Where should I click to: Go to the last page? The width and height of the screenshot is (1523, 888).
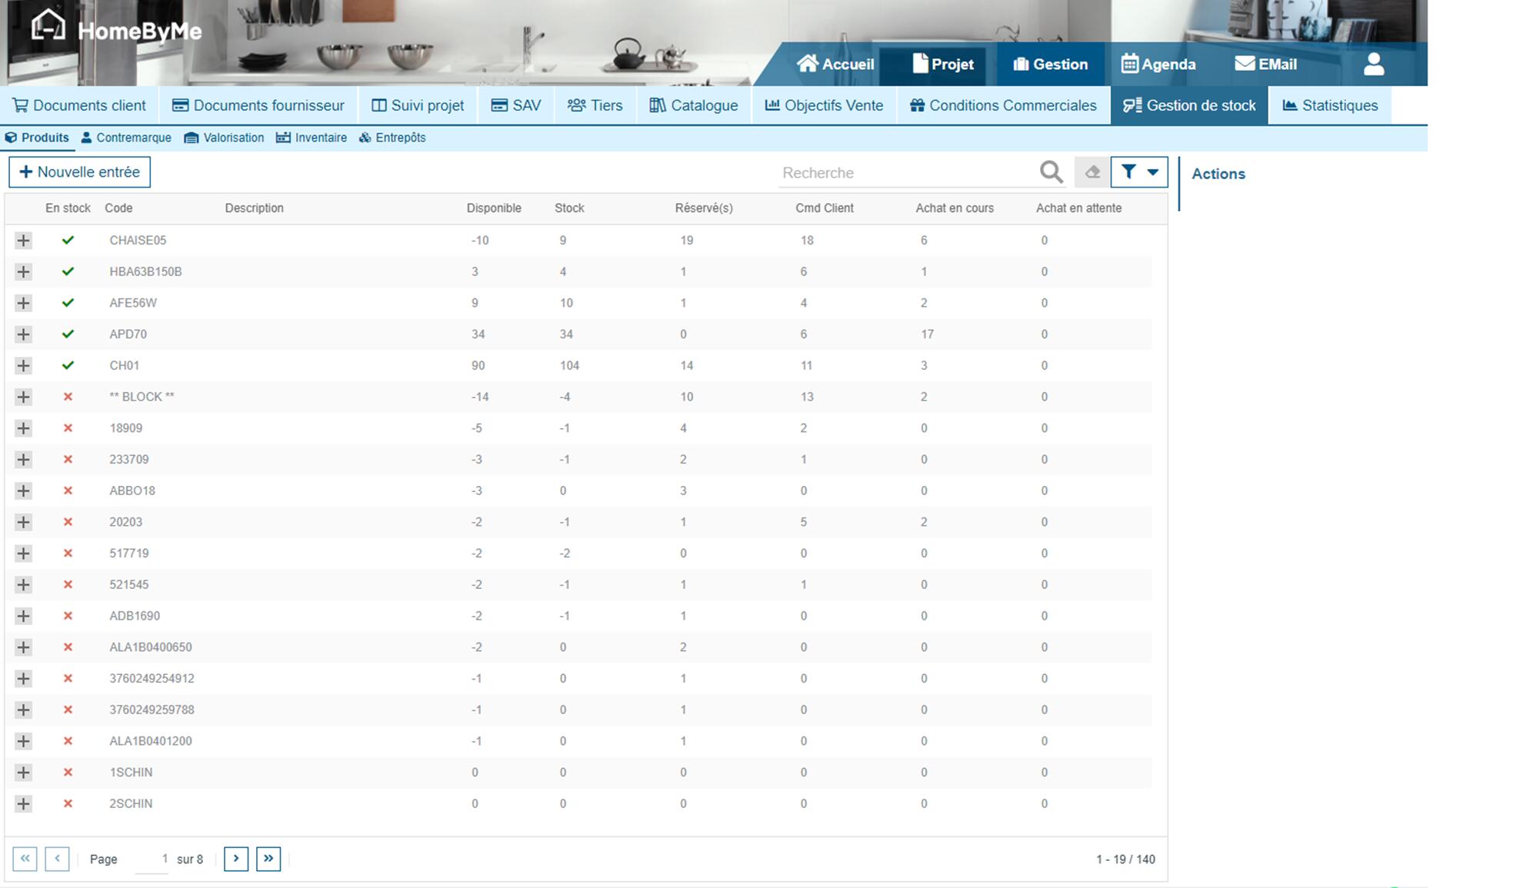tap(268, 859)
